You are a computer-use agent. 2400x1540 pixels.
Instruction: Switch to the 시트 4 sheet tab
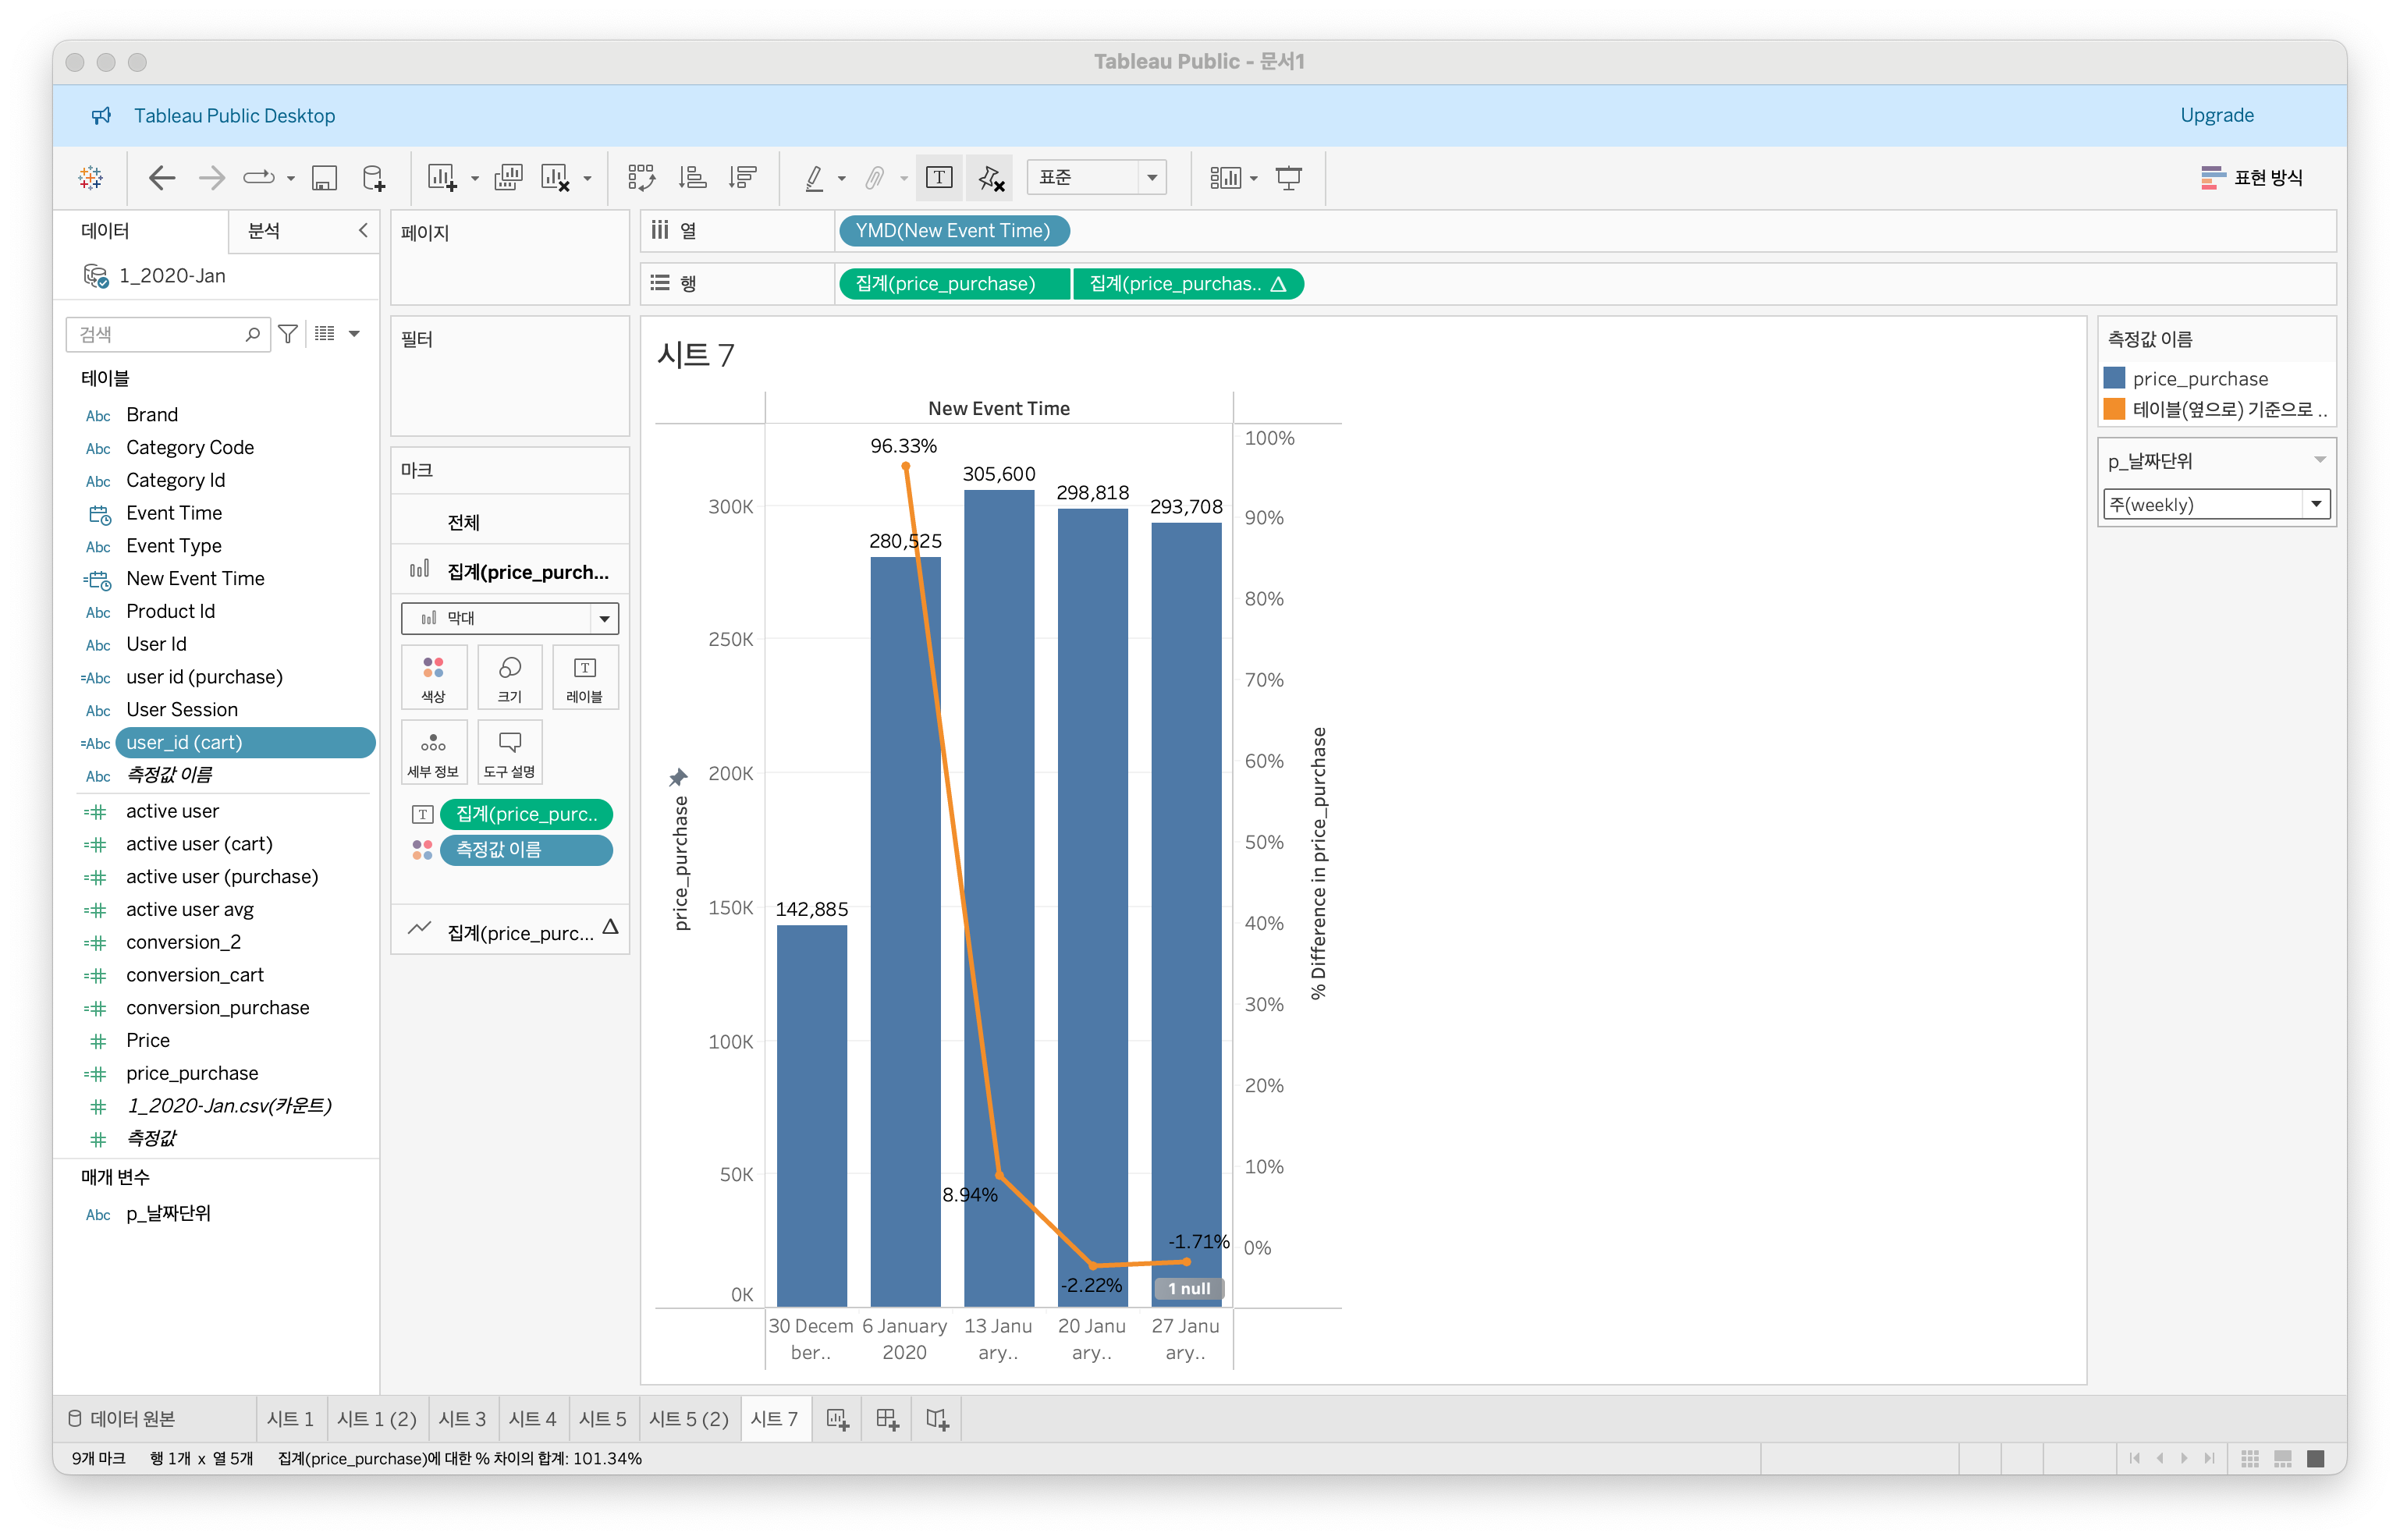click(x=532, y=1419)
